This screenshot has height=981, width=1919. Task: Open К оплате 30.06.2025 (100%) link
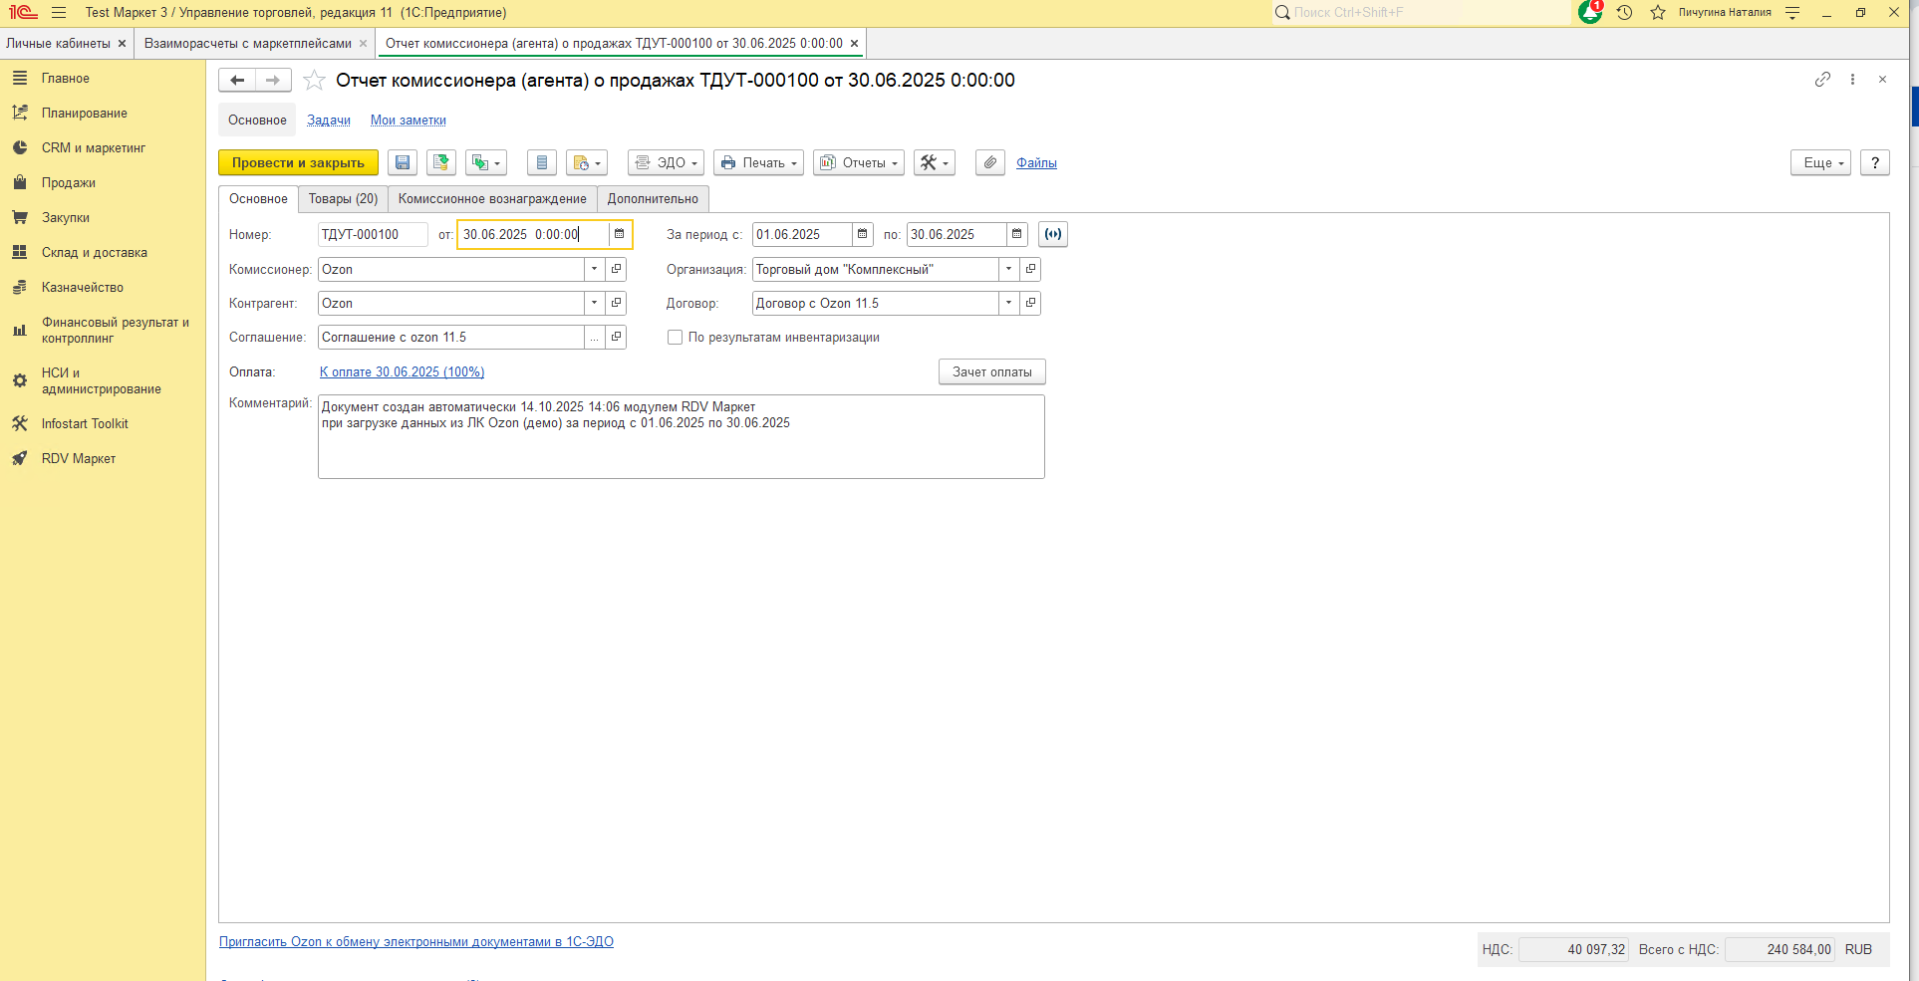point(402,372)
